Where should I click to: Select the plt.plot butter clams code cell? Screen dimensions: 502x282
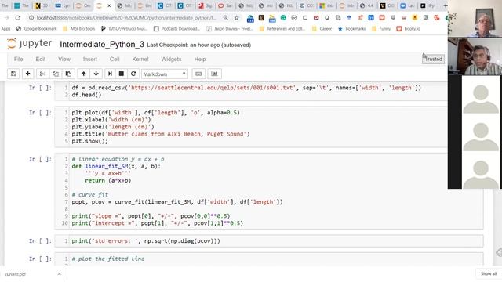(x=251, y=127)
